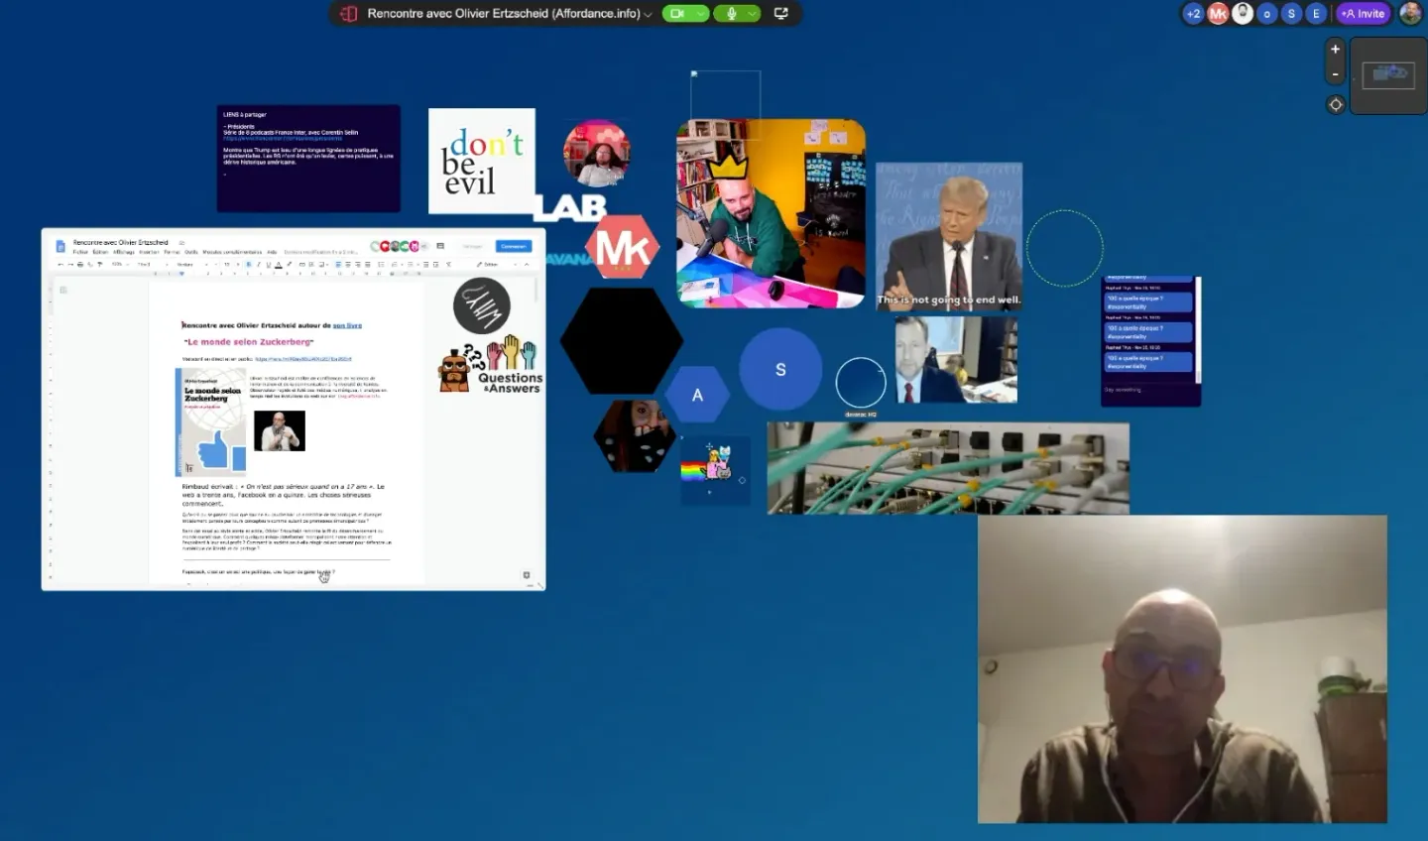1428x841 pixels.
Task: Click the Google Docs logo icon
Action: pyautogui.click(x=60, y=246)
